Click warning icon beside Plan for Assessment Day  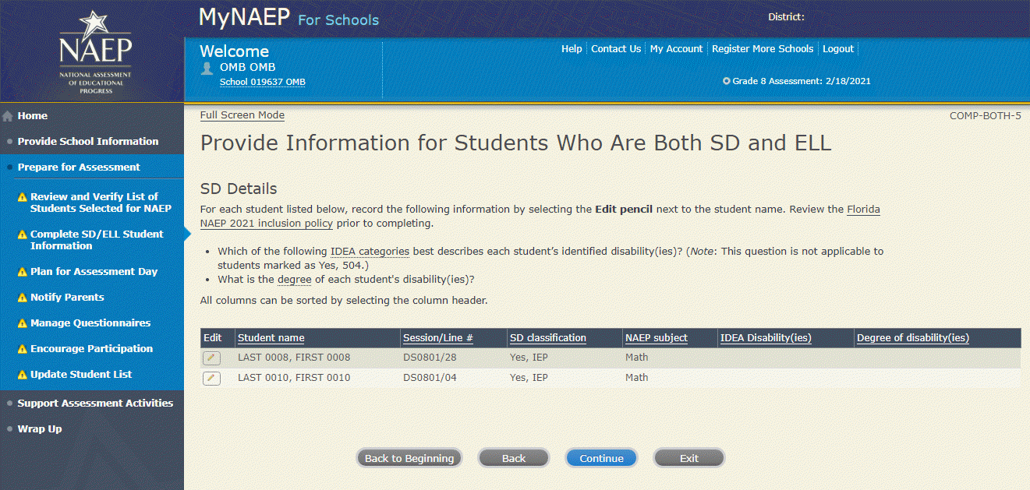[x=23, y=273]
